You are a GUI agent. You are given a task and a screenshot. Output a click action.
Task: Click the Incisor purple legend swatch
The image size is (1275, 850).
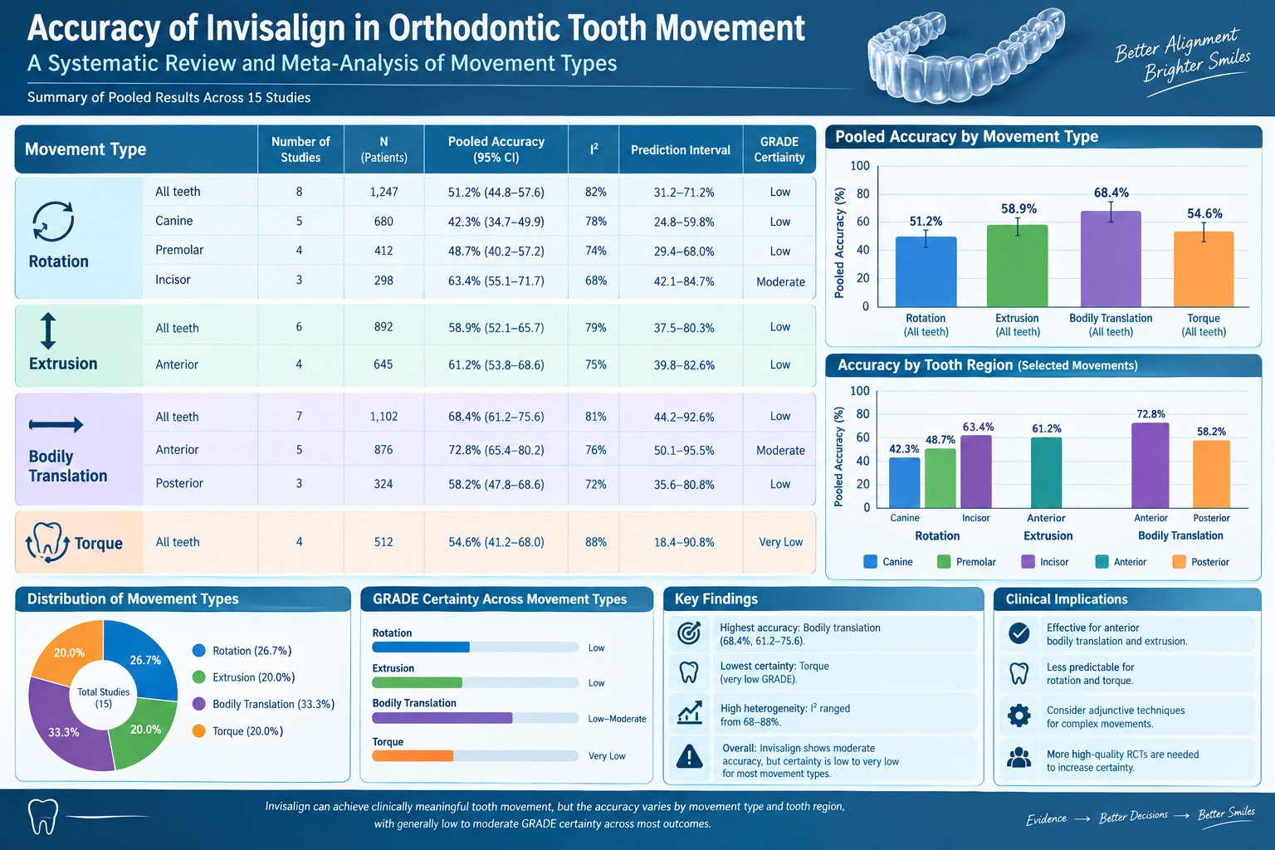click(x=1028, y=562)
